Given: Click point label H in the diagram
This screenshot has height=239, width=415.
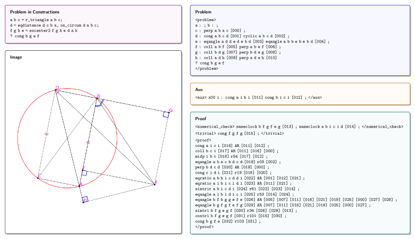Looking at the screenshot, I should [85, 200].
